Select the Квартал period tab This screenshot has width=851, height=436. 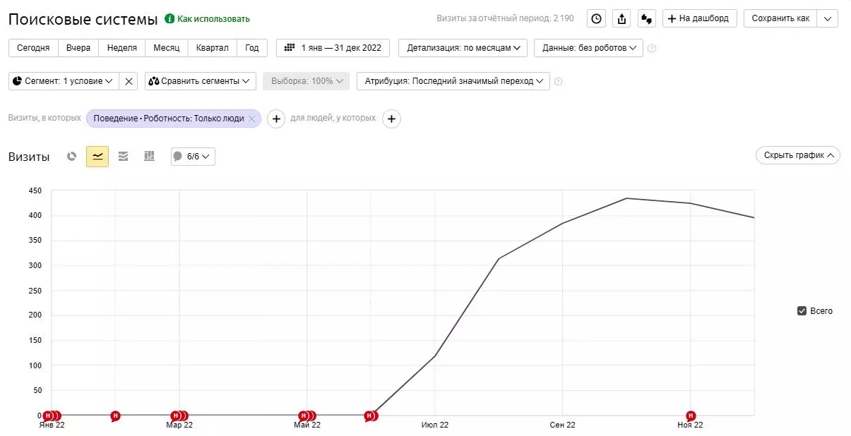click(213, 48)
